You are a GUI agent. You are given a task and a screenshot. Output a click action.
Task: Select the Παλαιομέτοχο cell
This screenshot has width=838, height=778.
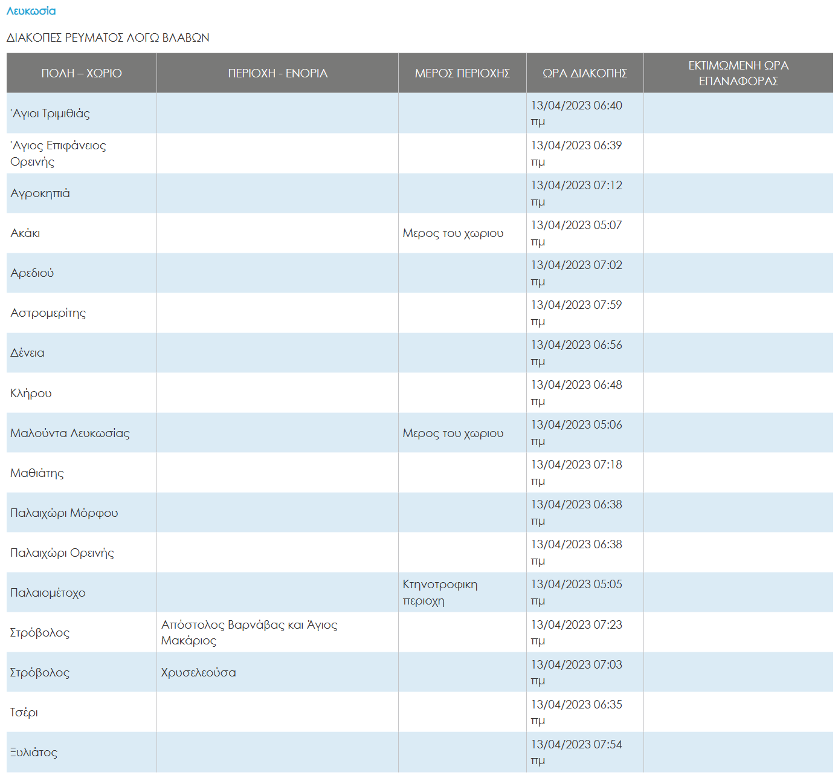tap(82, 592)
